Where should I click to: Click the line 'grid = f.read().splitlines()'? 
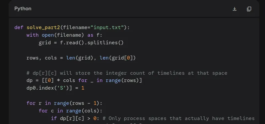[81, 43]
